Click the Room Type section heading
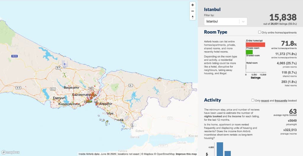Image resolution: width=303 pixels, height=156 pixels. coord(215,32)
